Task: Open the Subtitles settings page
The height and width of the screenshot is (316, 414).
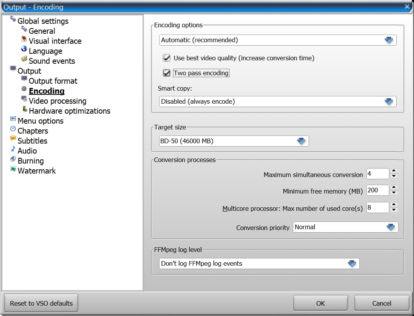Action: (32, 141)
